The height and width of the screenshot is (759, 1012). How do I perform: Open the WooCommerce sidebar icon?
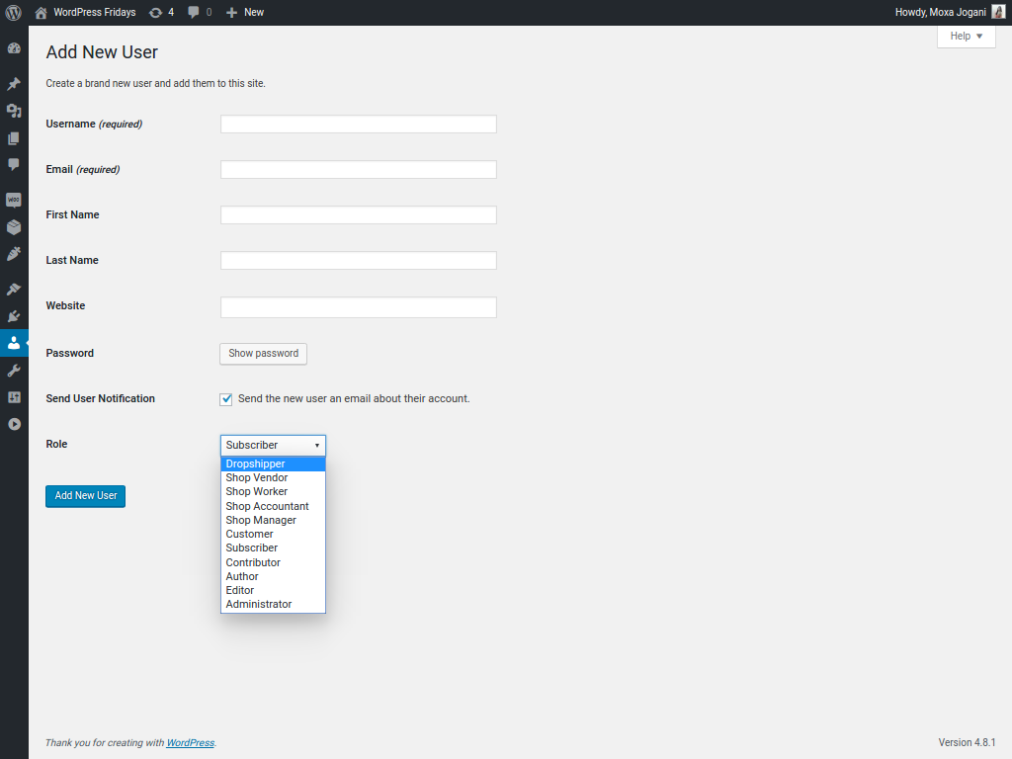point(14,200)
